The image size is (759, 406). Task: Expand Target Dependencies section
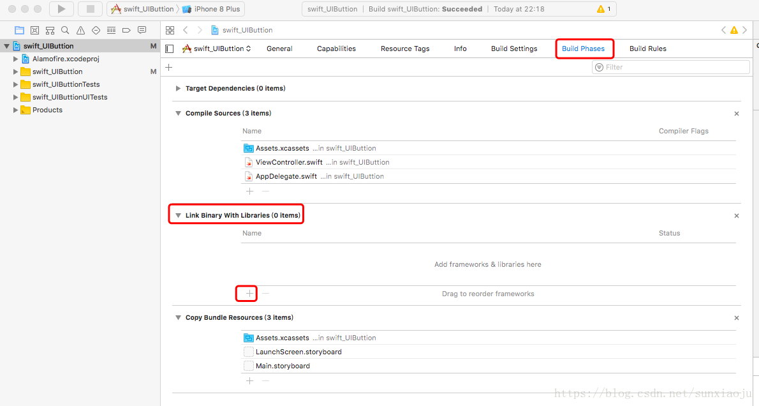178,88
